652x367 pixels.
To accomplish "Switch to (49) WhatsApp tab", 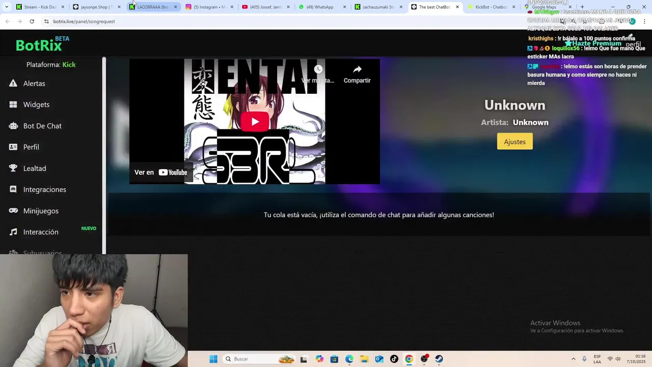I will coord(322,7).
